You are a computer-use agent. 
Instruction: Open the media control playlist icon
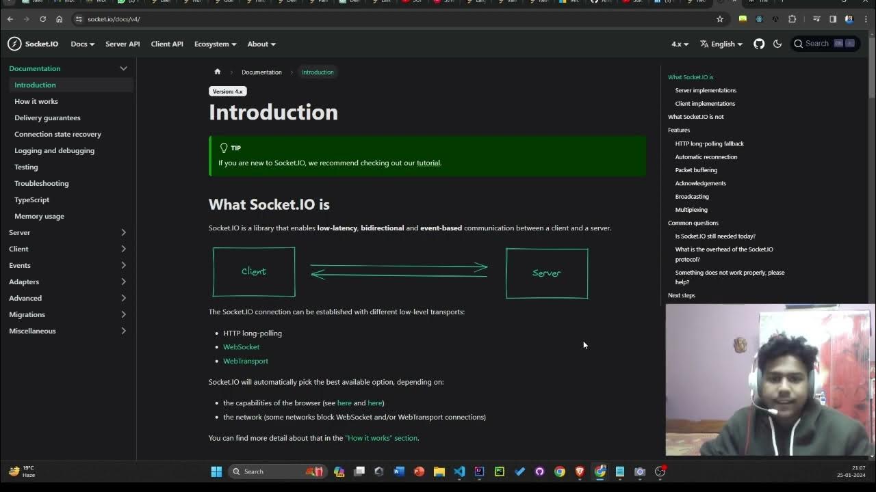point(816,19)
